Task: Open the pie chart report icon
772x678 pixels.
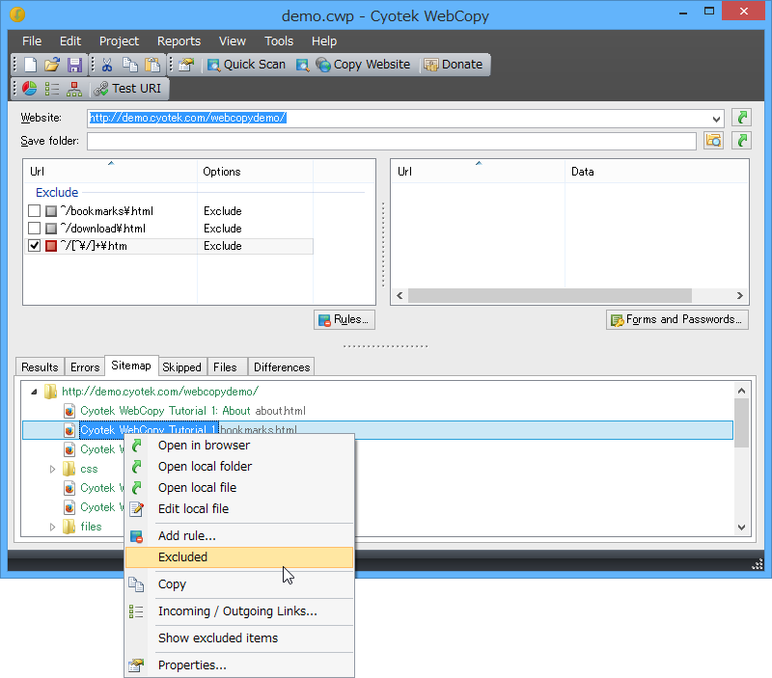Action: [30, 89]
